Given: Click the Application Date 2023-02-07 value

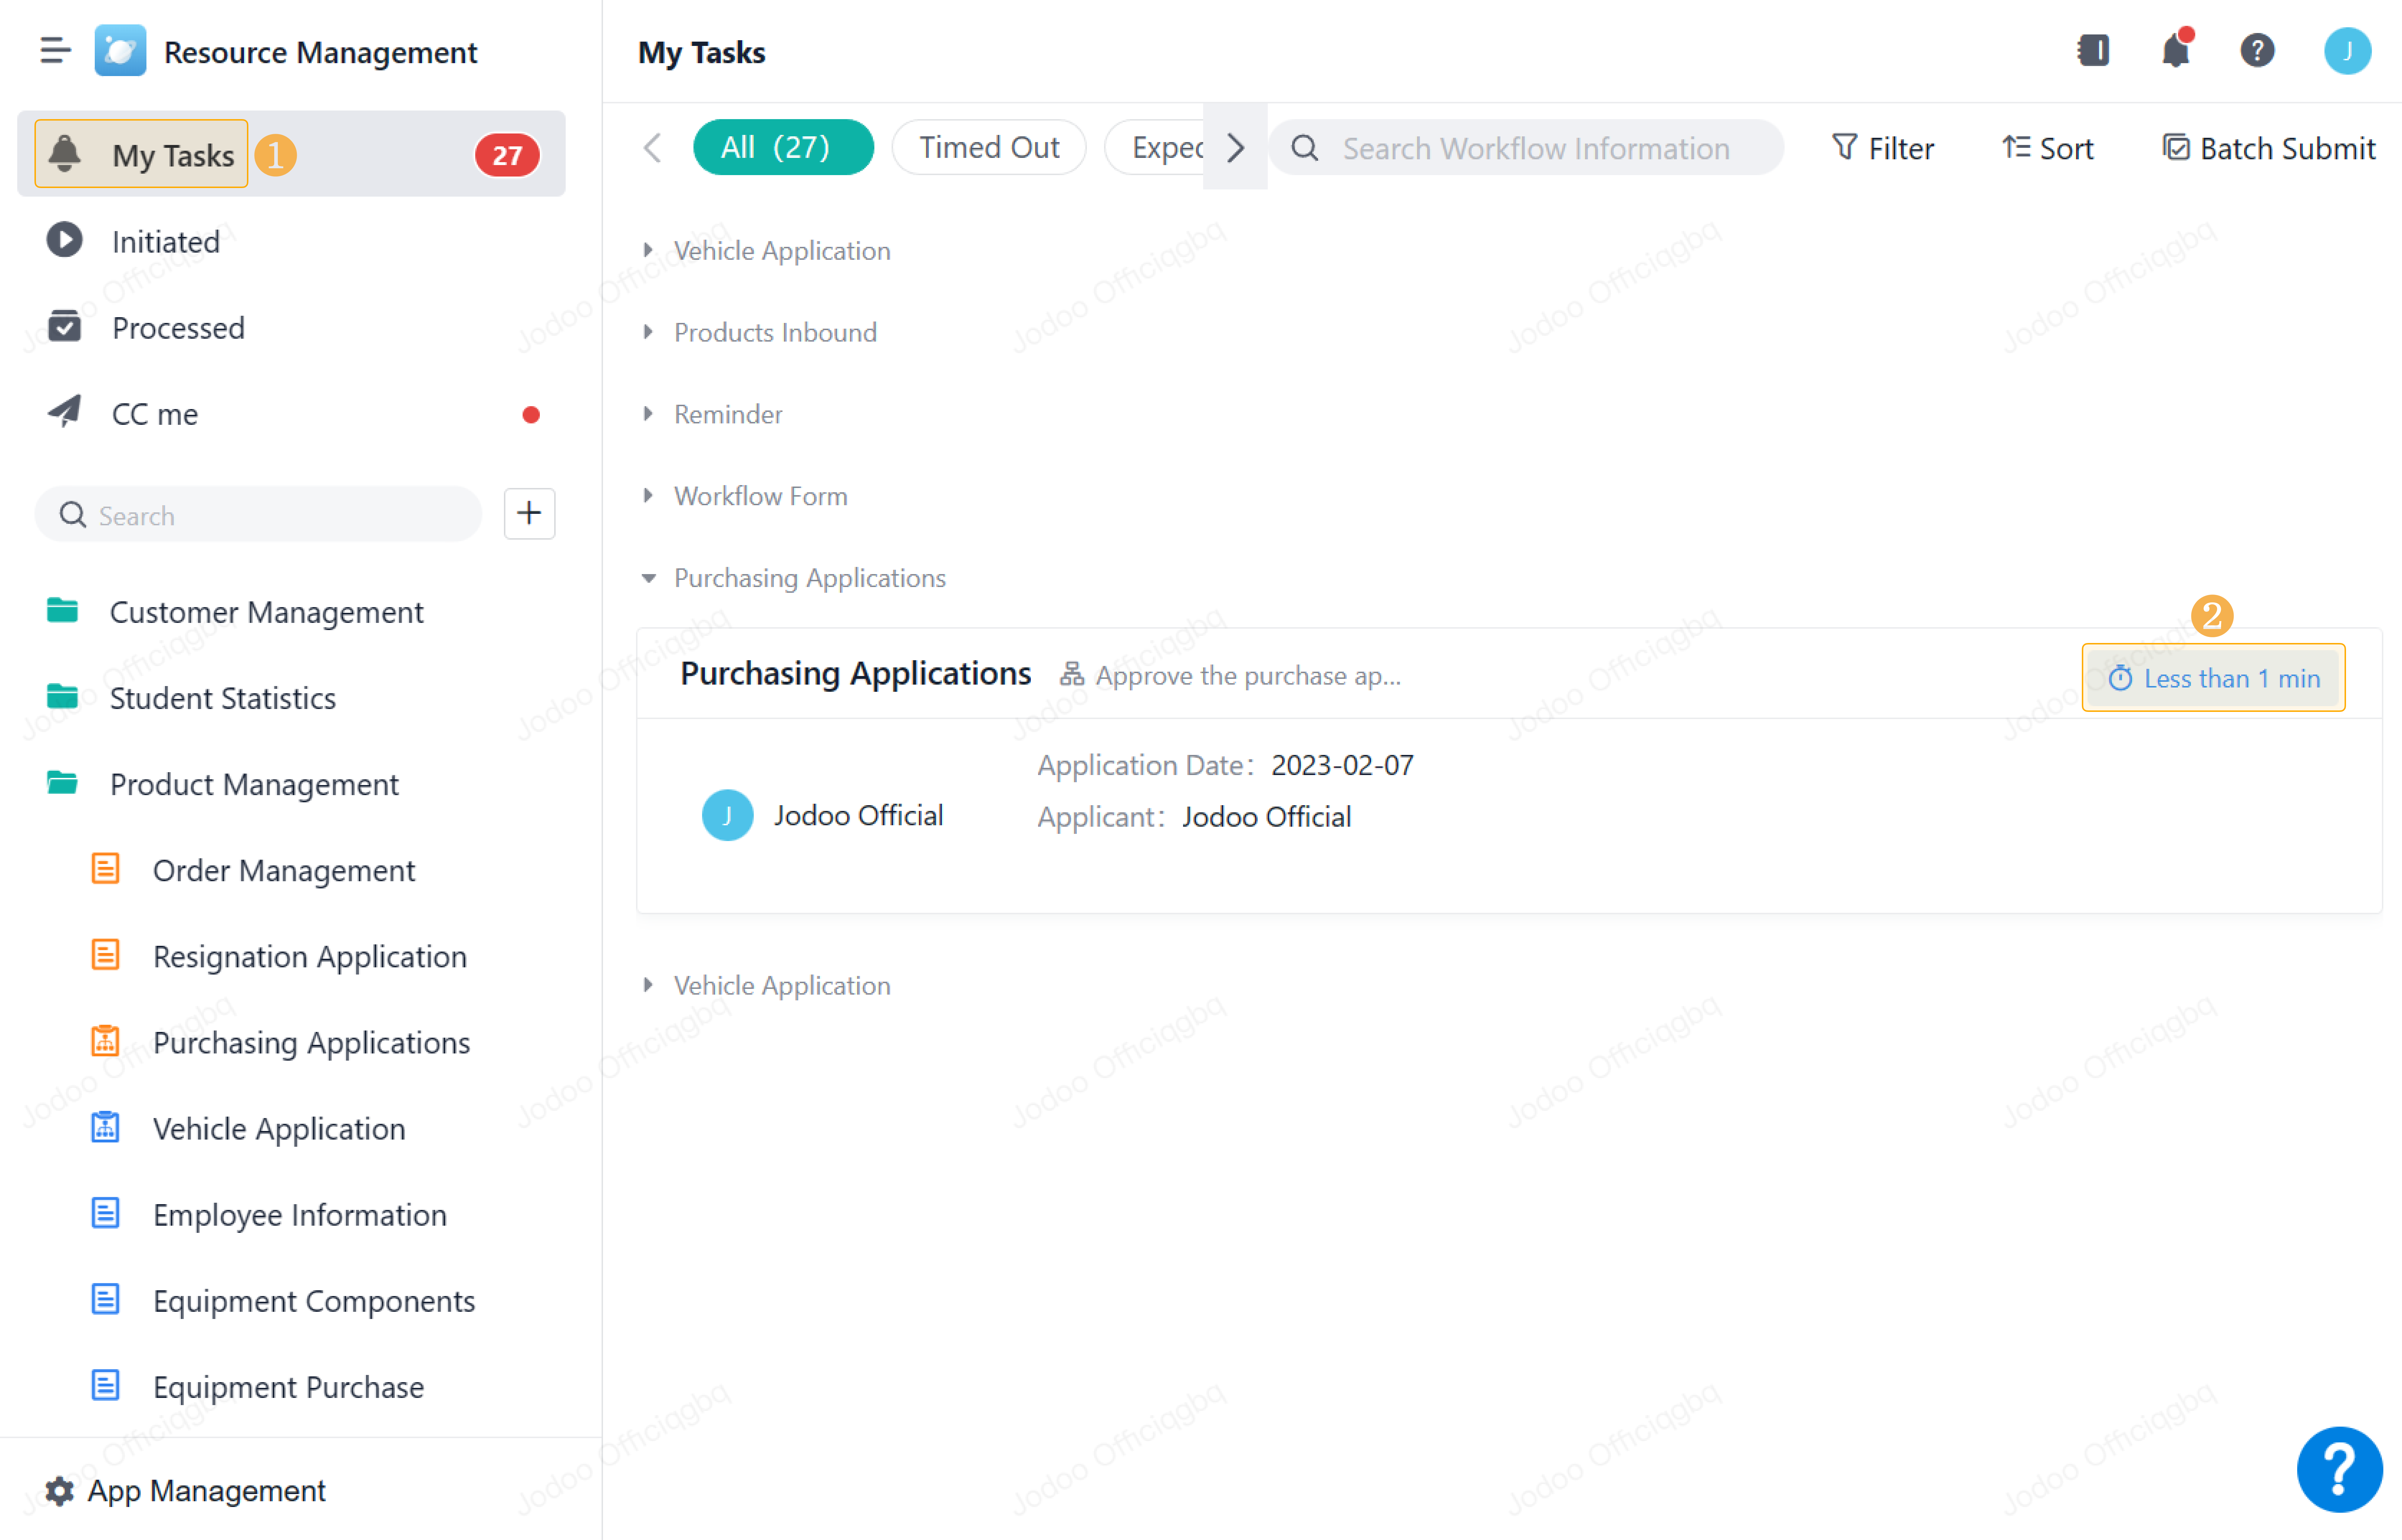Looking at the screenshot, I should point(1342,765).
